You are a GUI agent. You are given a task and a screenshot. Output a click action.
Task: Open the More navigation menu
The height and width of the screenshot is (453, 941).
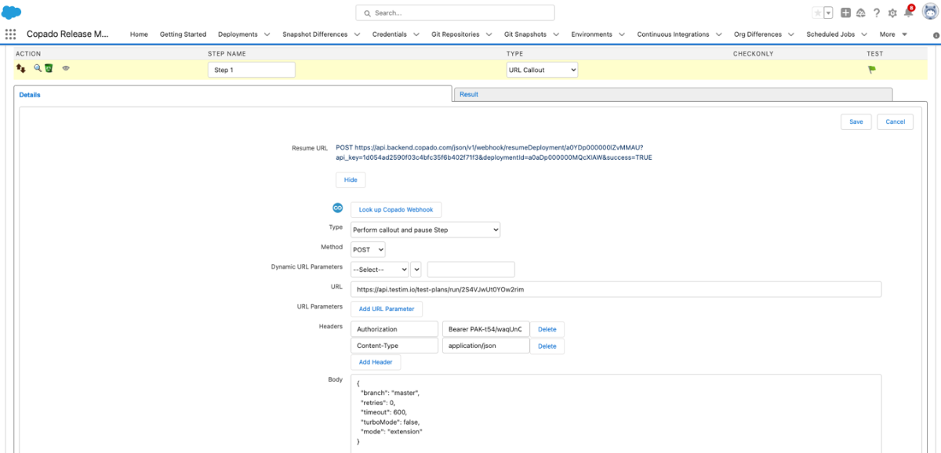(893, 34)
